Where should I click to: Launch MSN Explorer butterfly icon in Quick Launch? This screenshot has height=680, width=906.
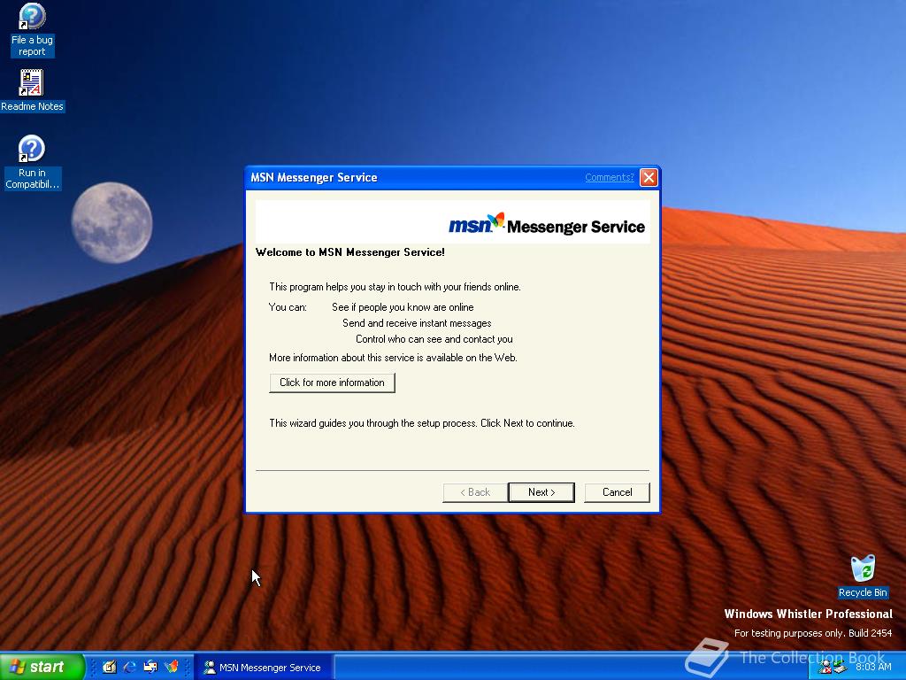172,667
